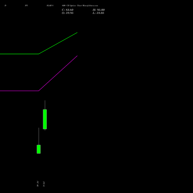The width and height of the screenshot is (193, 193).
Task: Click the low value 'L: 58.05'
Action: (98, 13)
